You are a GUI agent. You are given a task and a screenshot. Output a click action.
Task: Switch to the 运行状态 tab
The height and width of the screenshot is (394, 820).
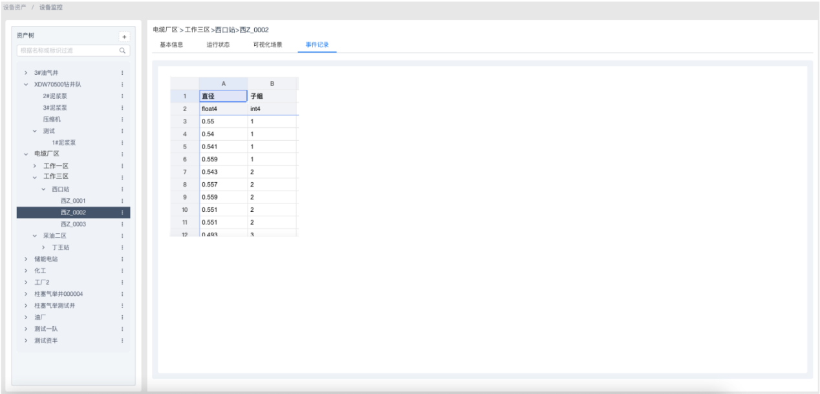coord(218,45)
